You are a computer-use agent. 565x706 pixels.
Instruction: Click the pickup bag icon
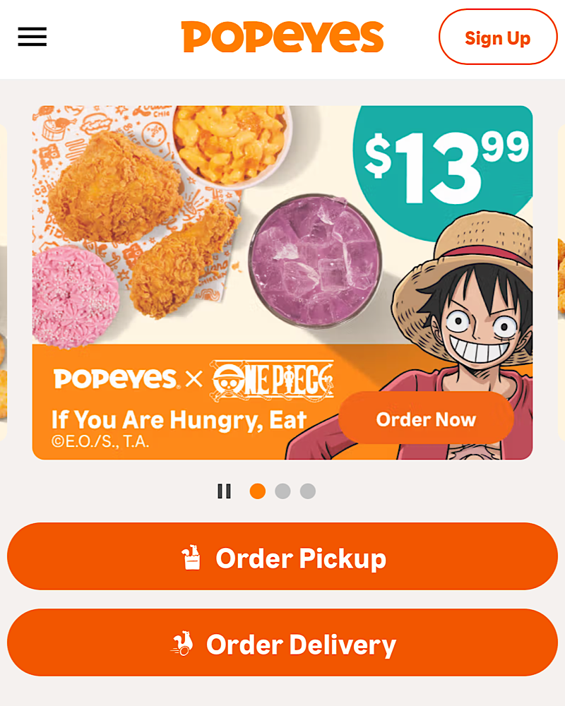pyautogui.click(x=191, y=558)
